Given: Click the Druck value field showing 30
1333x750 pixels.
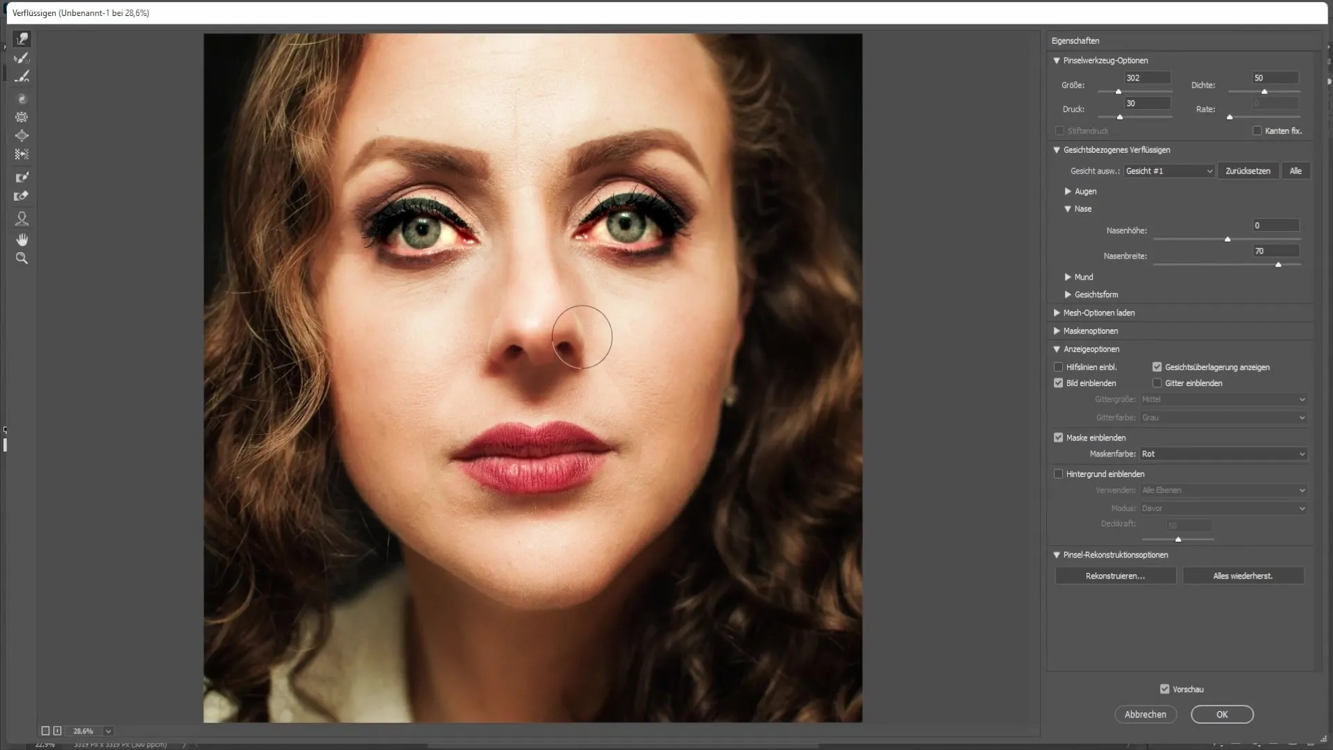Looking at the screenshot, I should [1148, 103].
